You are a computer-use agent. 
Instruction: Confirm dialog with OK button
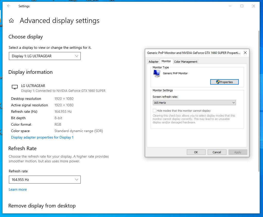(196, 152)
